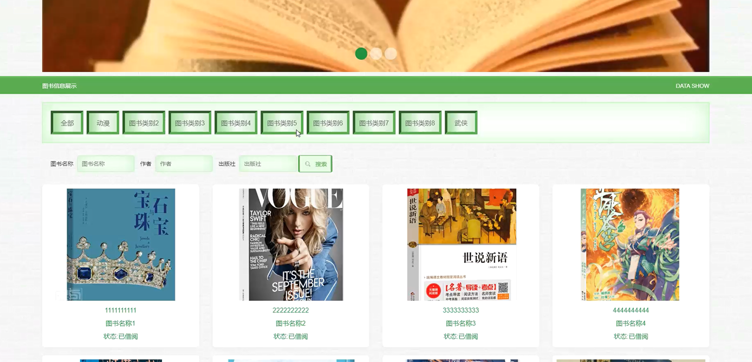Open the 世说新语 book cover
This screenshot has width=752, height=362.
461,245
